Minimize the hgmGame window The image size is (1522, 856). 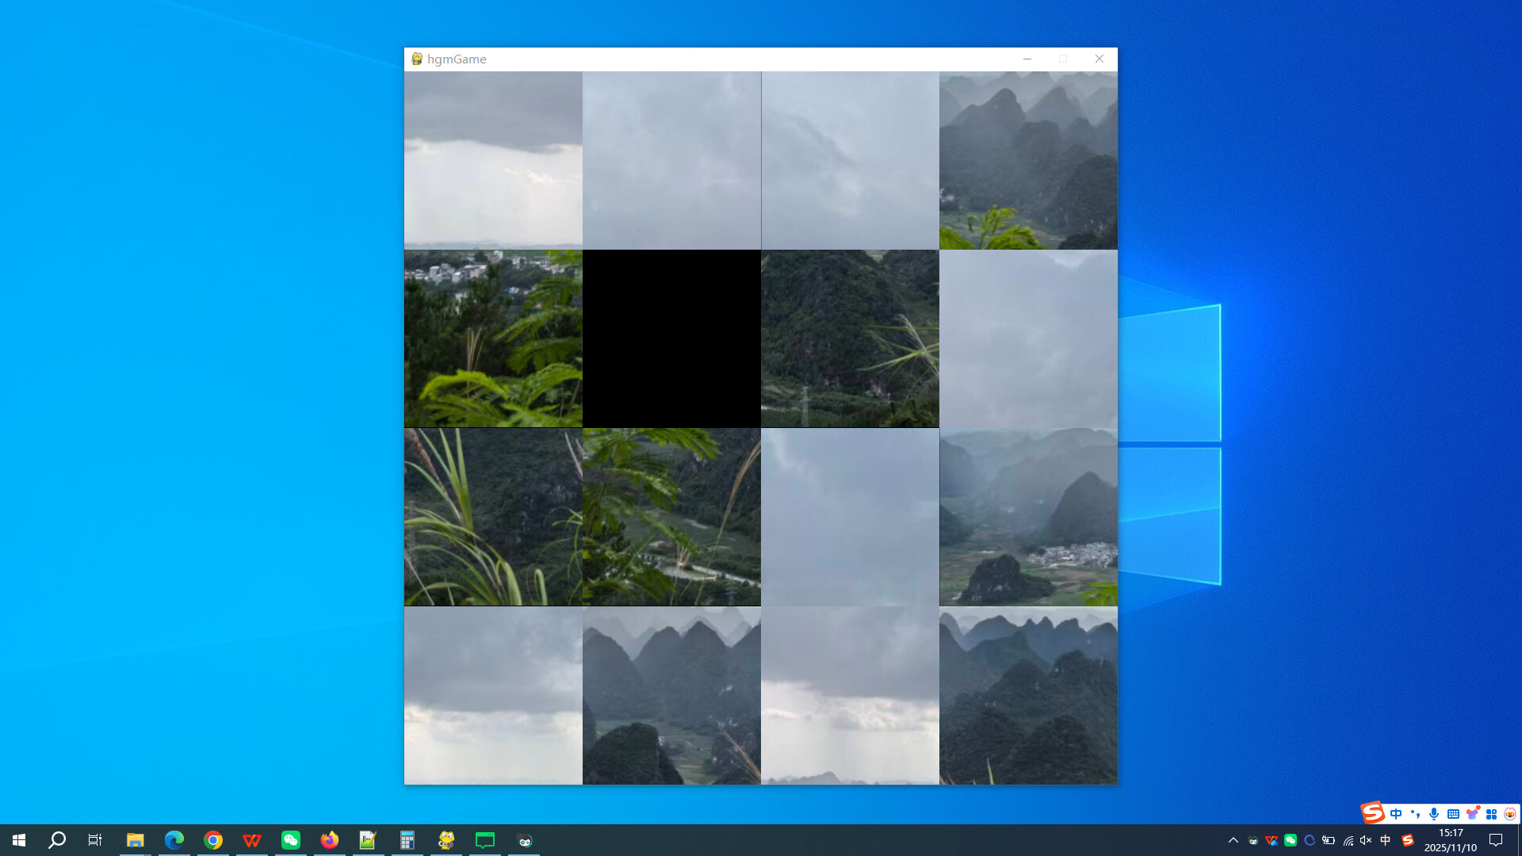point(1027,59)
